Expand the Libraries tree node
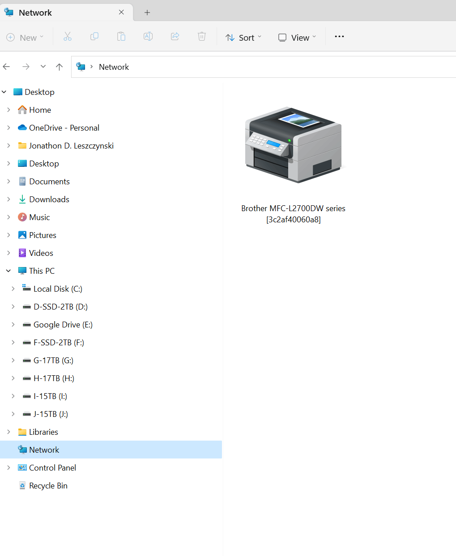456x556 pixels. [9, 432]
